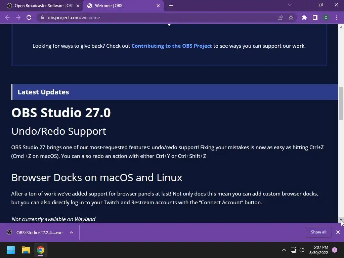The height and width of the screenshot is (258, 344).
Task: Go back using the browser back arrow
Action: click(x=7, y=17)
